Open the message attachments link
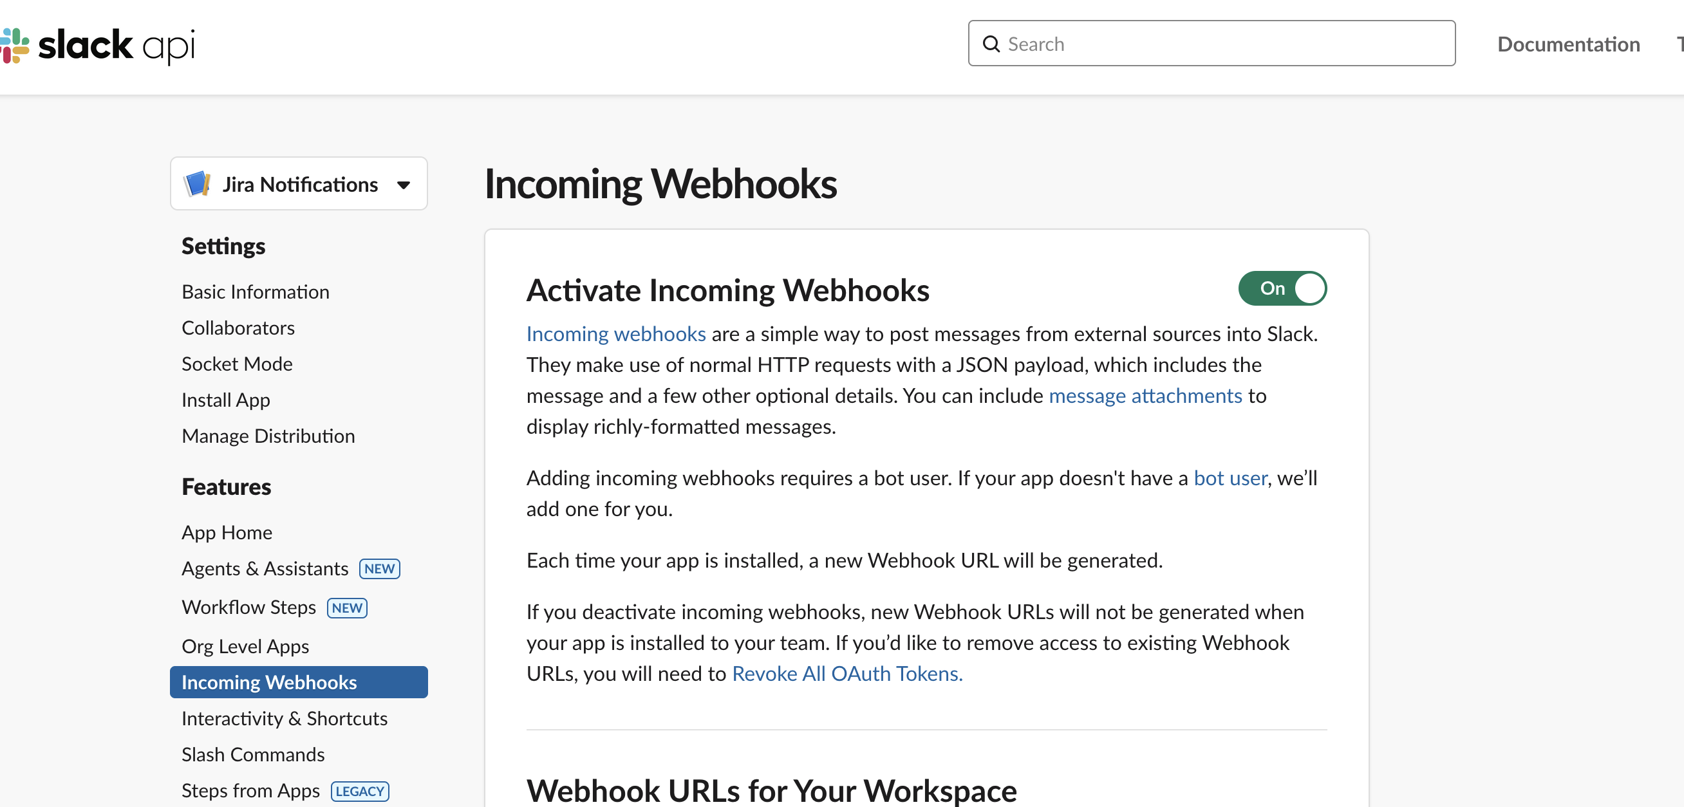Image resolution: width=1684 pixels, height=807 pixels. point(1145,395)
